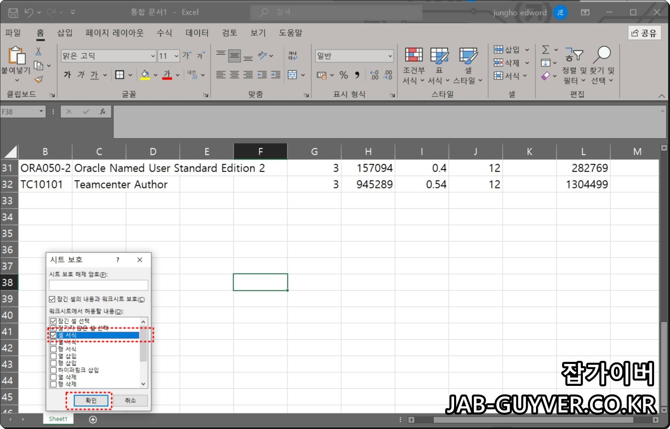Click the Insert Function fx icon
The image size is (670, 429).
coord(103,112)
